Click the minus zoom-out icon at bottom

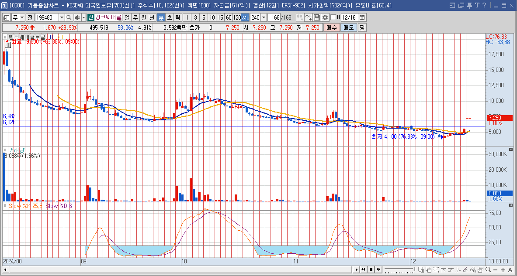coord(495,269)
